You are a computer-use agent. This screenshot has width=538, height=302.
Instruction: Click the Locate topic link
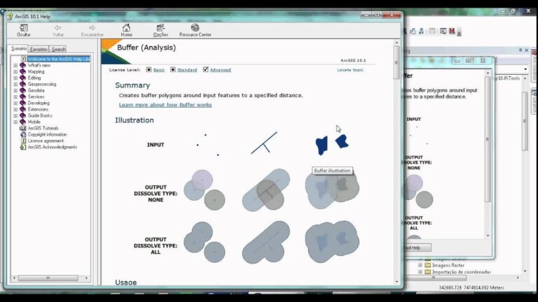tap(350, 70)
